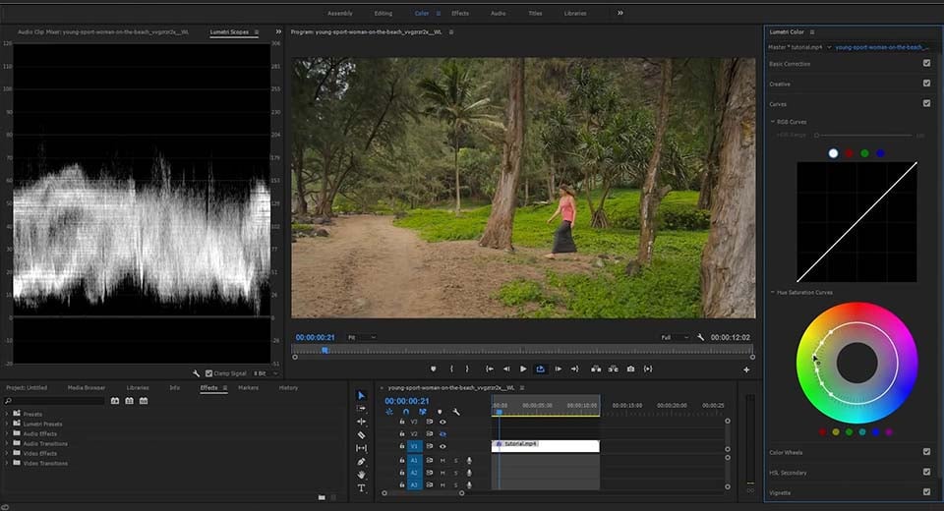Click the Mark Out button

(x=467, y=369)
